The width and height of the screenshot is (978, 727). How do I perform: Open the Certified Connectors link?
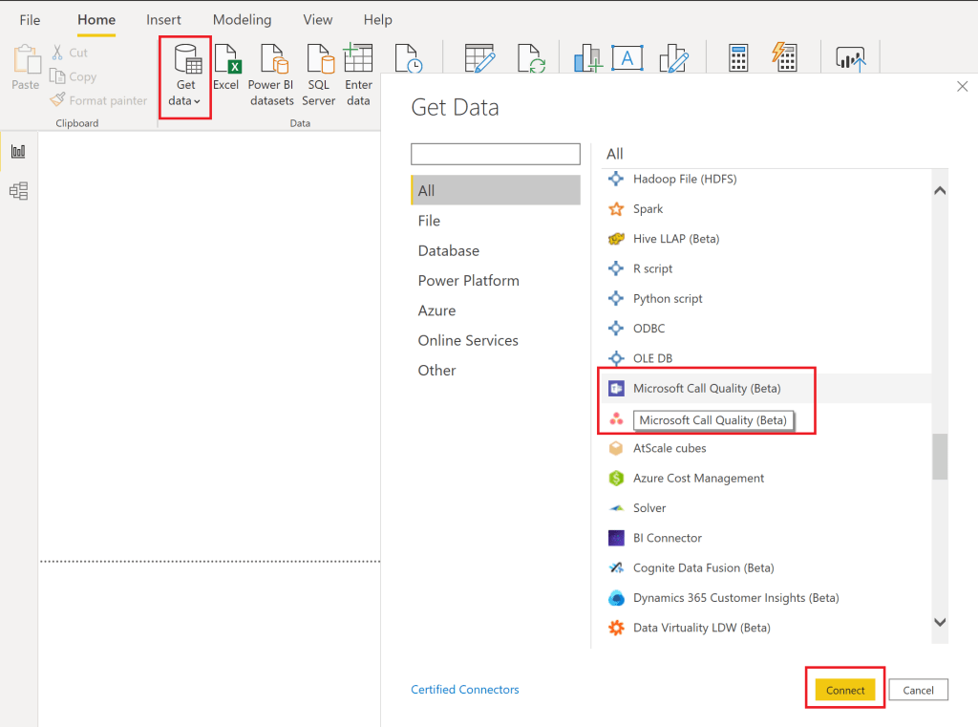click(x=465, y=690)
